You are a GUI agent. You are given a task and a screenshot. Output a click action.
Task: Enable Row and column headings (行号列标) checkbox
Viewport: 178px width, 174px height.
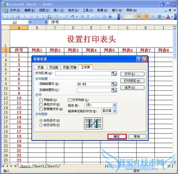(70, 100)
